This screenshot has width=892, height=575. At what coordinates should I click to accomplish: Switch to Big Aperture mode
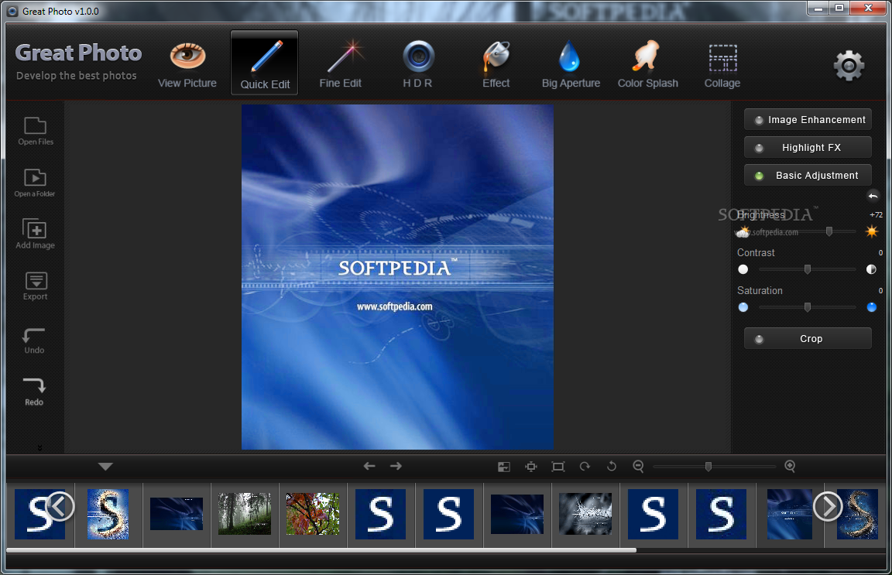coord(571,65)
